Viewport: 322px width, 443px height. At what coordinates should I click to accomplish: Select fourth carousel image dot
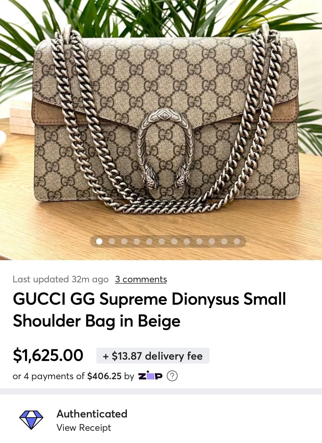click(137, 241)
